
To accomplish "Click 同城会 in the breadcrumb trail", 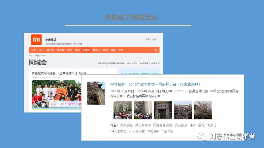I will (37, 56).
